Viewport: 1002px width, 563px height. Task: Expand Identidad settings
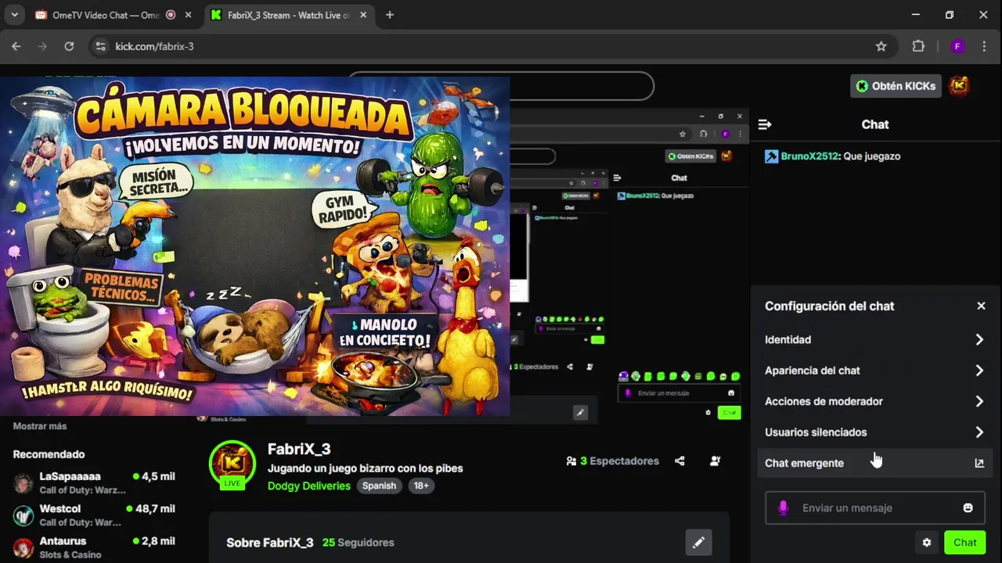pyautogui.click(x=875, y=339)
